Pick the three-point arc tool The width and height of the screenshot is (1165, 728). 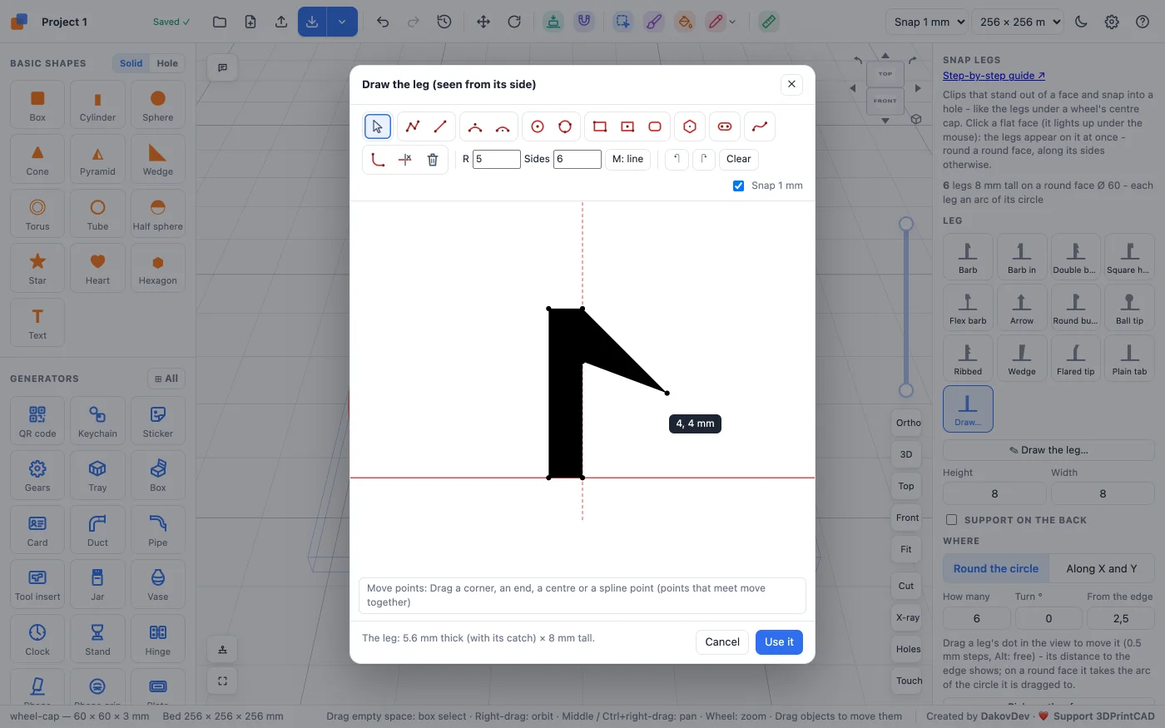pyautogui.click(x=475, y=126)
